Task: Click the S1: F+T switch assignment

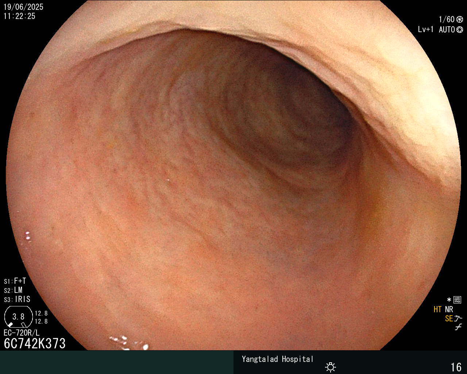Action: (x=15, y=281)
